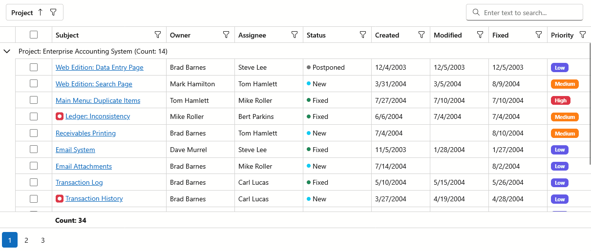Open the Status column filter icon

pos(363,35)
